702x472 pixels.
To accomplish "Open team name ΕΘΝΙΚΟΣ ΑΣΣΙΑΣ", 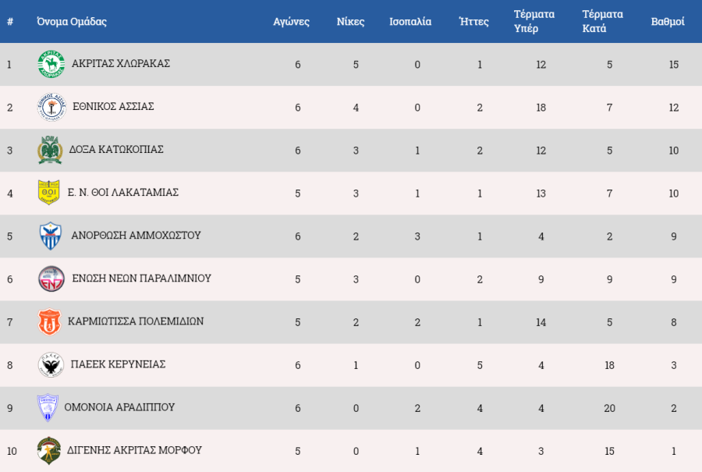I will click(113, 107).
